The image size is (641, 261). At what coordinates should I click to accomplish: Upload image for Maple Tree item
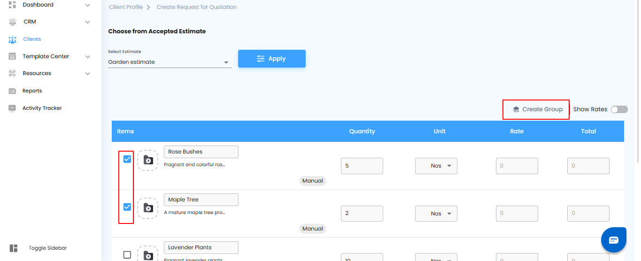coord(148,208)
